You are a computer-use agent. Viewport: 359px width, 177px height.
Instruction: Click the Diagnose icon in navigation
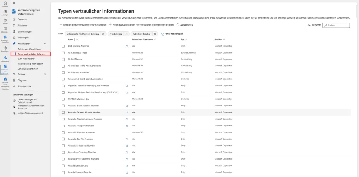tap(14, 80)
